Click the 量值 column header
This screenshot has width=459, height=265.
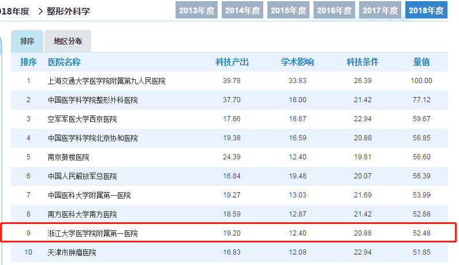421,62
